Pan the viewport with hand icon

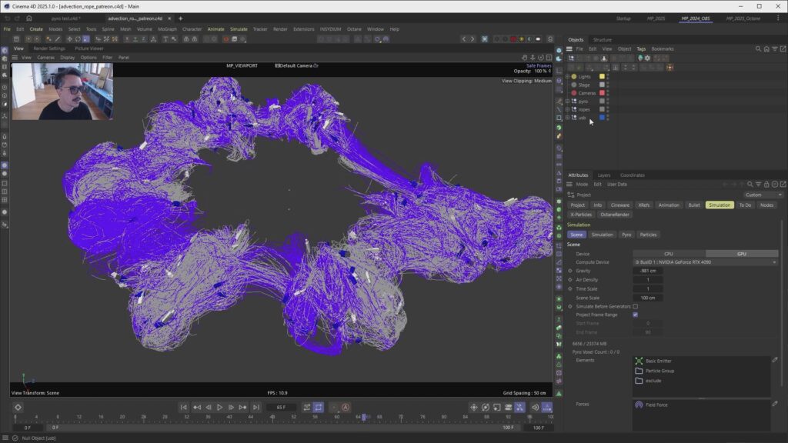(x=524, y=57)
